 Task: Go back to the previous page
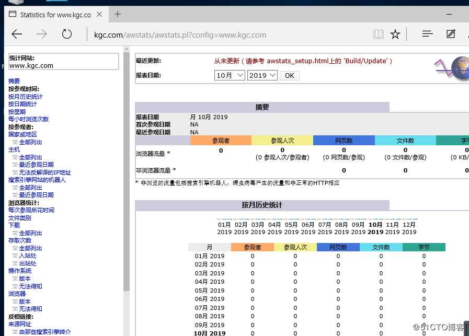point(17,34)
